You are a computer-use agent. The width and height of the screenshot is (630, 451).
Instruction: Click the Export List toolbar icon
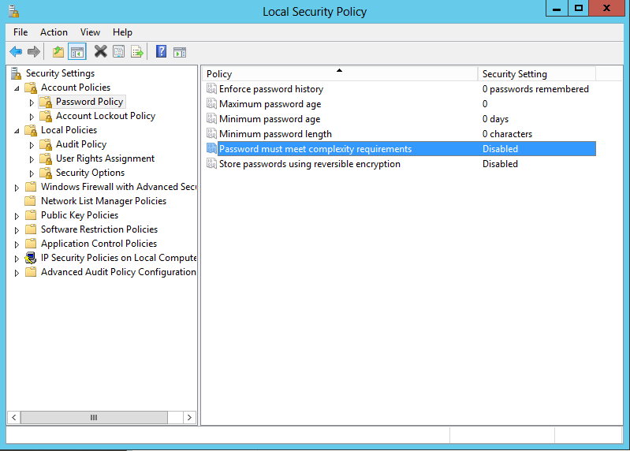click(137, 52)
